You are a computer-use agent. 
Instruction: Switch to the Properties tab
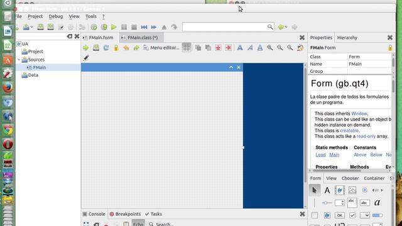pos(321,38)
